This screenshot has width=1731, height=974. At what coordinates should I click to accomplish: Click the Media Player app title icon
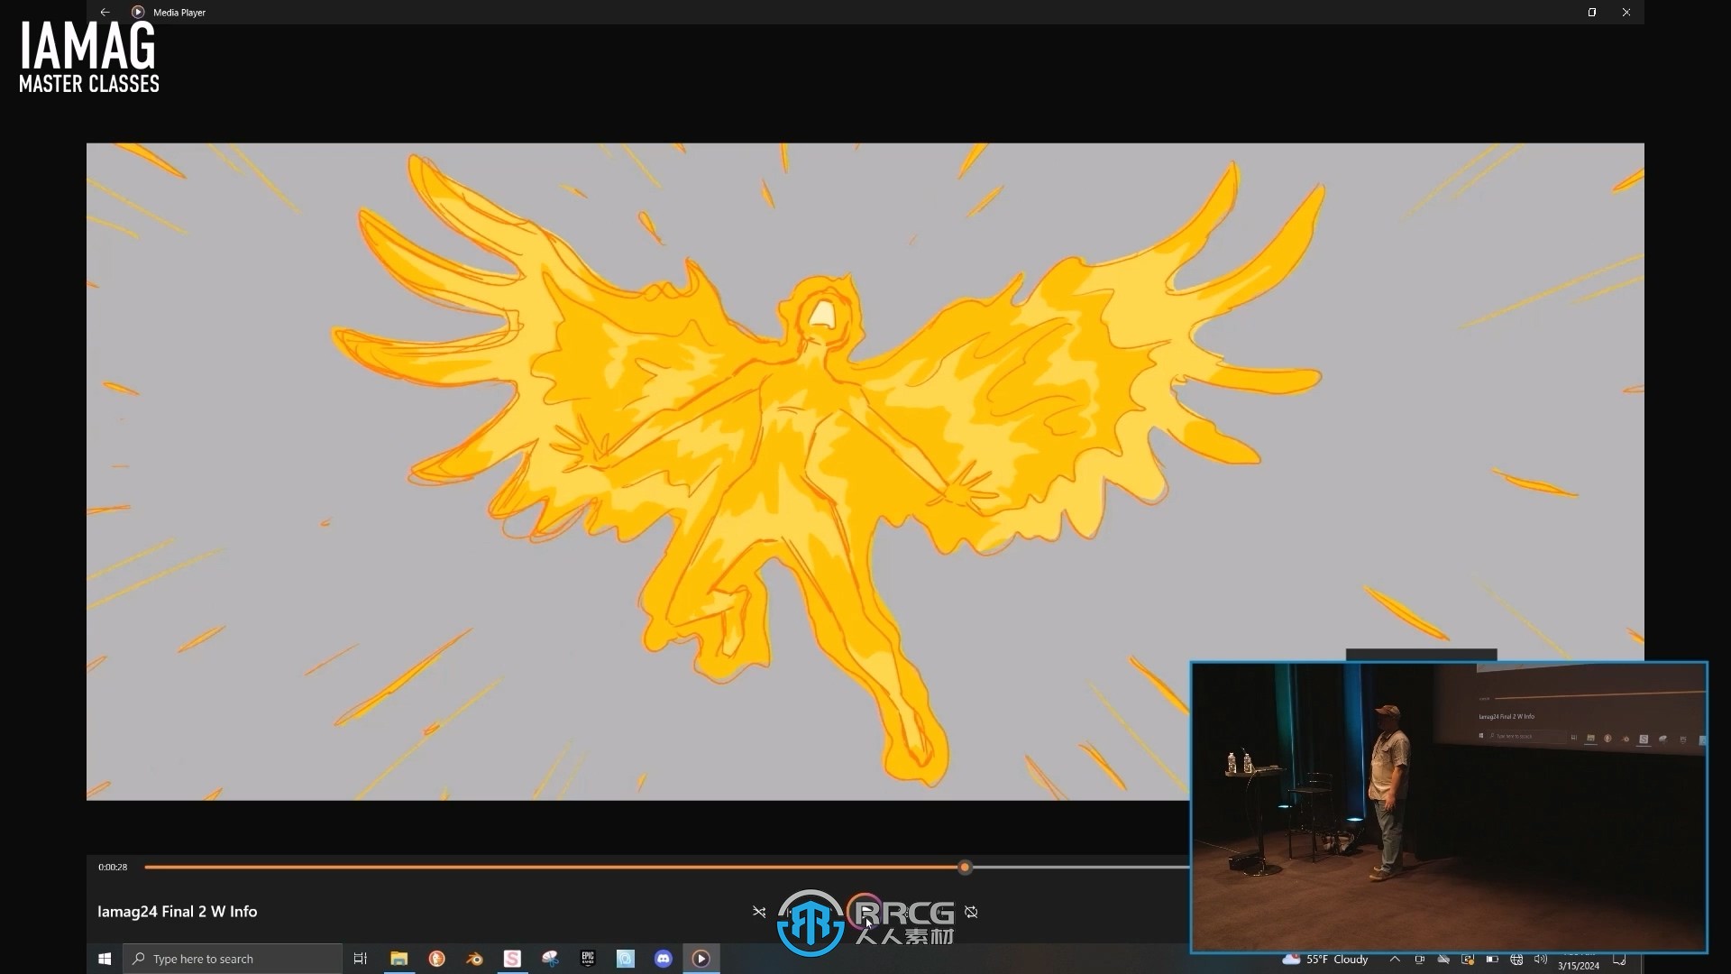[x=138, y=13]
